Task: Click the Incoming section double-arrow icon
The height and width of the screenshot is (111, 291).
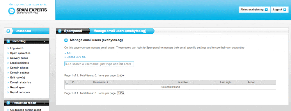Action: click(x=8, y=41)
